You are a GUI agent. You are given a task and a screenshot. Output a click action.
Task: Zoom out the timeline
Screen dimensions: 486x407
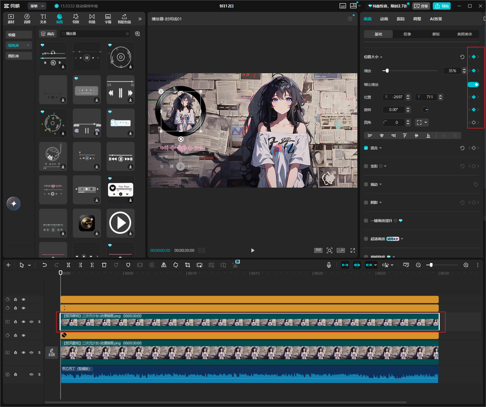(x=418, y=265)
